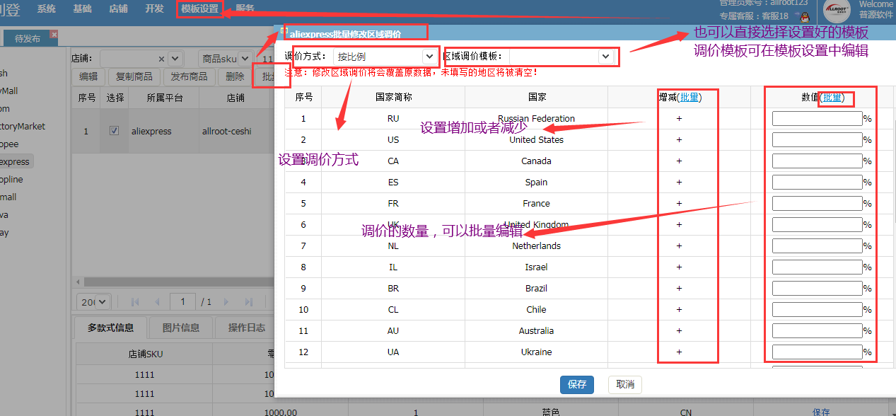Image resolution: width=896 pixels, height=416 pixels.
Task: Open the 调价方式 dropdown showing 按比例
Action: (x=429, y=56)
